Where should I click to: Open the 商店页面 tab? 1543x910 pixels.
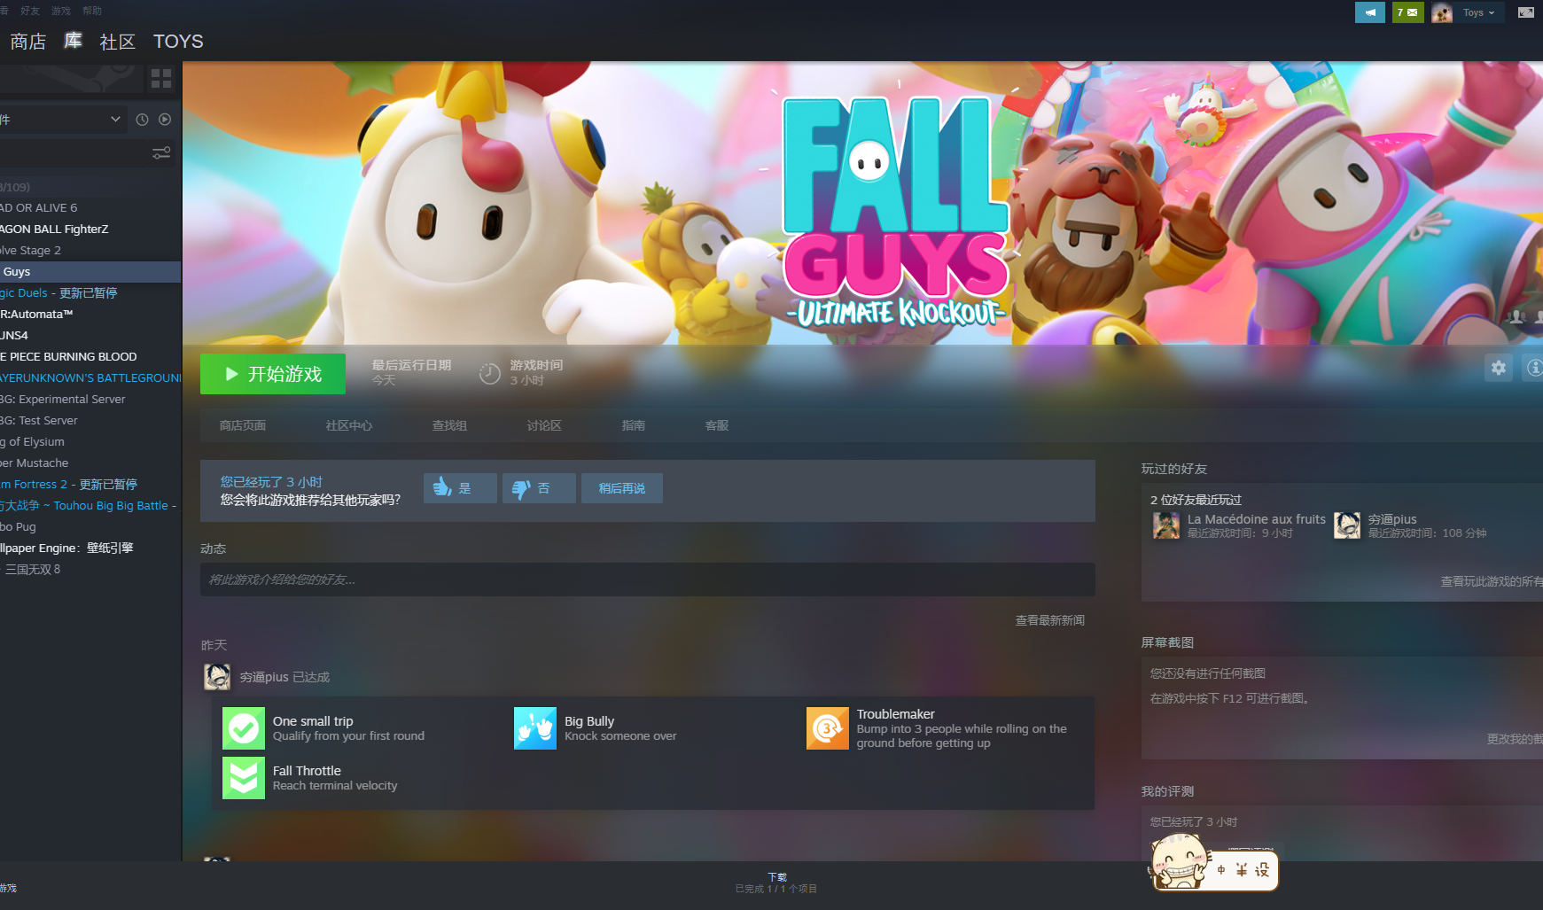243,426
